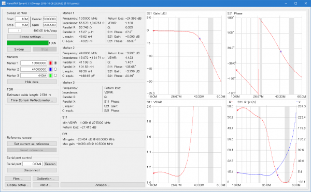Focus the Stop frequency field
This screenshot has height=192, width=311.
[x=22, y=25]
